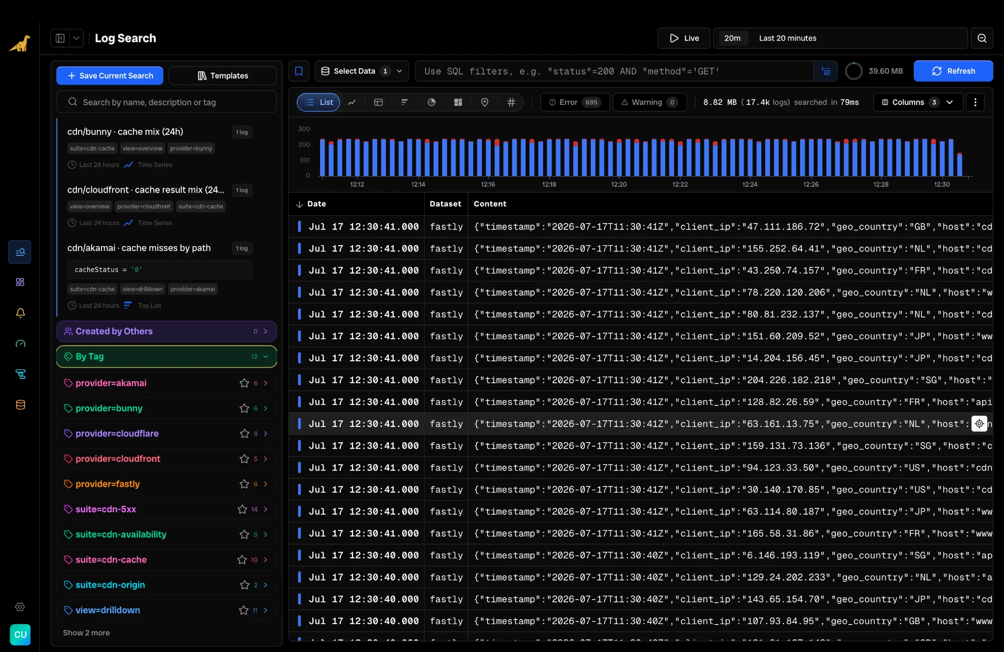This screenshot has width=1004, height=652.
Task: Click Save Current Search button
Action: [110, 75]
